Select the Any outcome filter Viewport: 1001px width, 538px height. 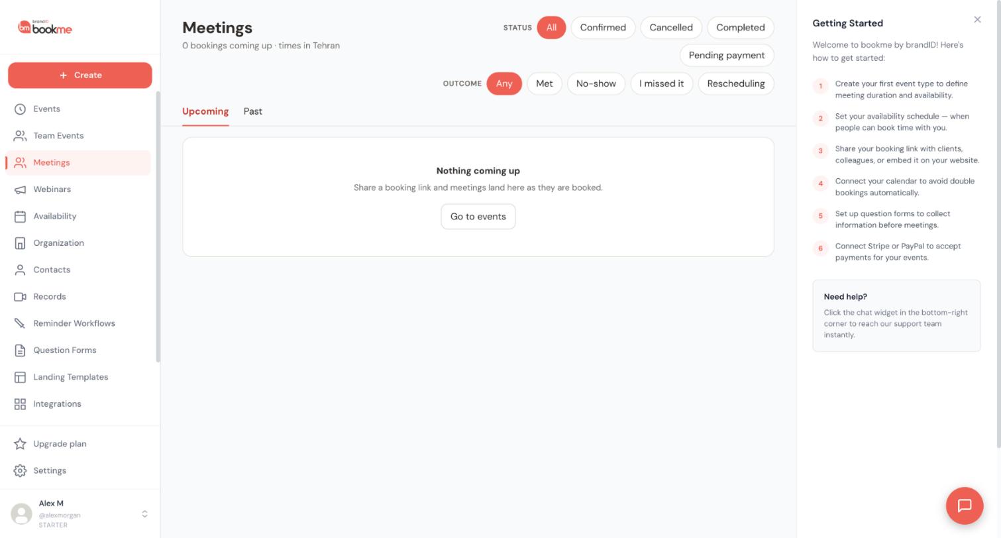pyautogui.click(x=504, y=83)
